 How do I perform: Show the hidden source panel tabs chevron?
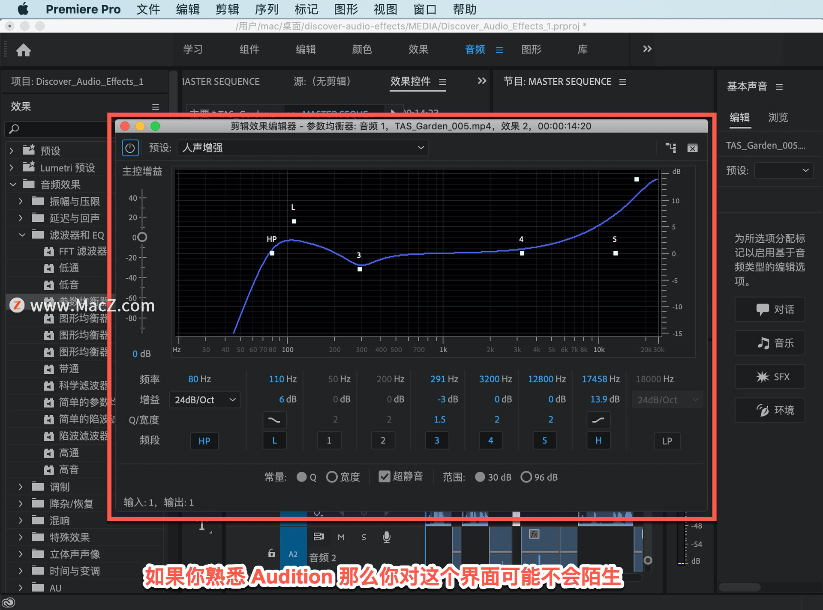482,81
